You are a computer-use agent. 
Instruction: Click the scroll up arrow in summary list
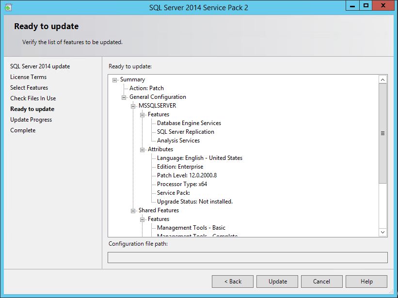[382, 80]
